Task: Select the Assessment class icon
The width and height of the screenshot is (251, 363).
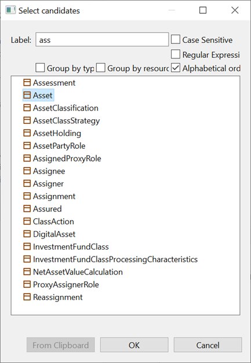Action: pos(27,83)
